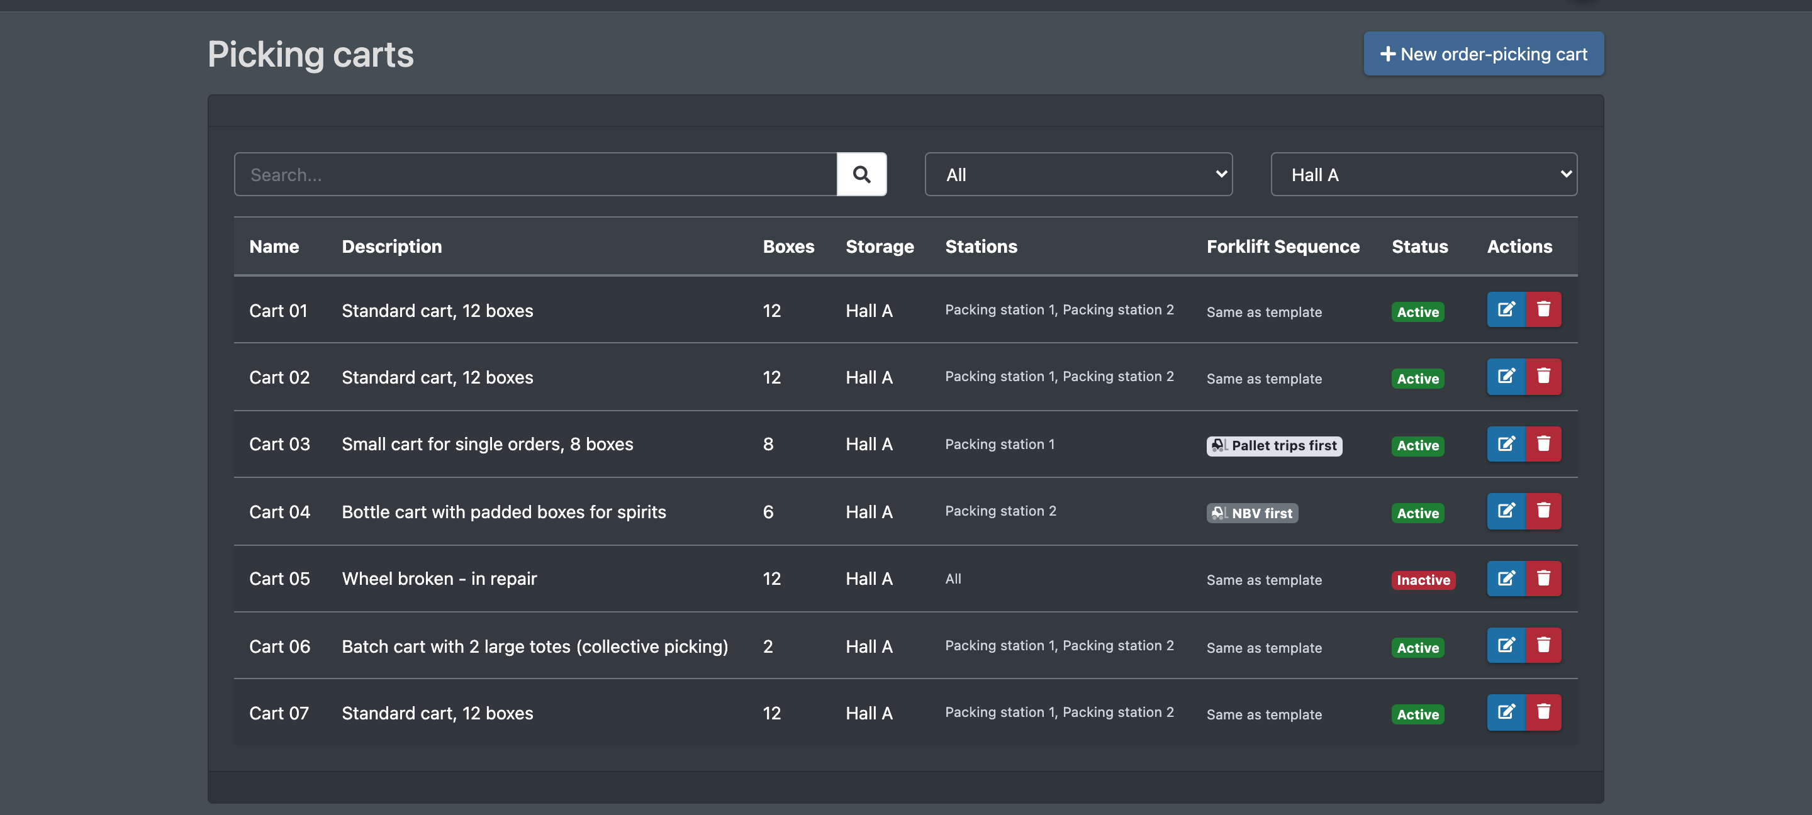Remove Cart 02 via the trash icon
The width and height of the screenshot is (1812, 815).
pos(1543,376)
